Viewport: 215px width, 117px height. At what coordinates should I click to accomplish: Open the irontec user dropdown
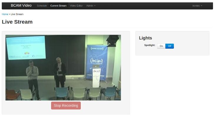pos(197,6)
